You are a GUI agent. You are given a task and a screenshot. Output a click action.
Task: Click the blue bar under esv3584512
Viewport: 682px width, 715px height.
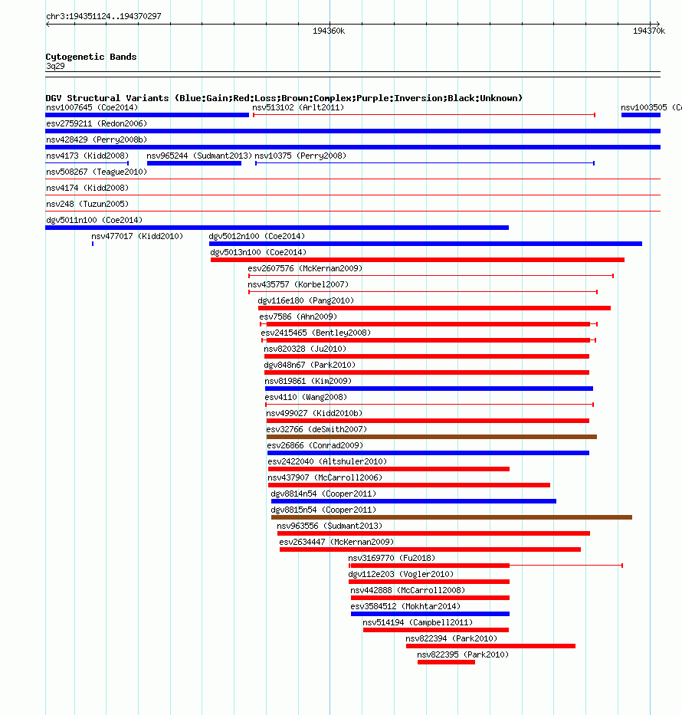pos(430,614)
